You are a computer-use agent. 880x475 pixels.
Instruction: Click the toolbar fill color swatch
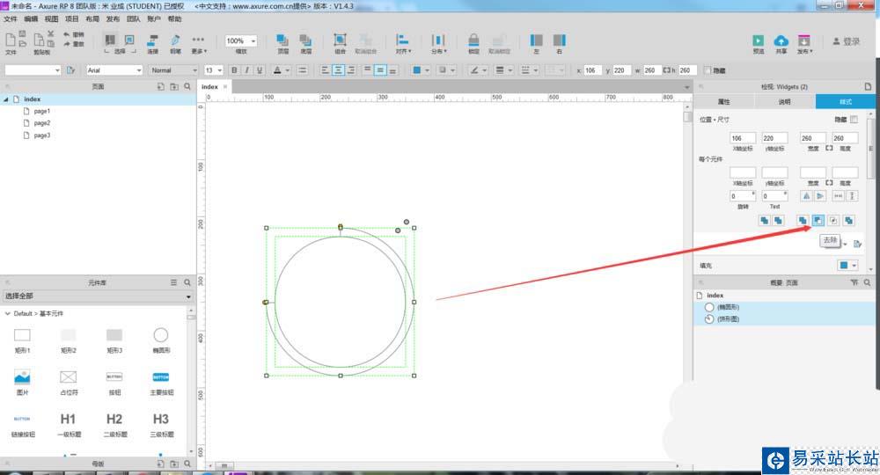pos(417,70)
